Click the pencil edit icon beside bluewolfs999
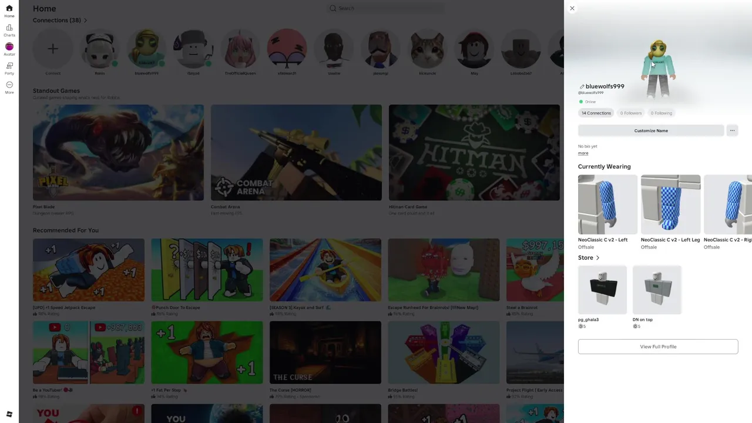 pyautogui.click(x=582, y=86)
